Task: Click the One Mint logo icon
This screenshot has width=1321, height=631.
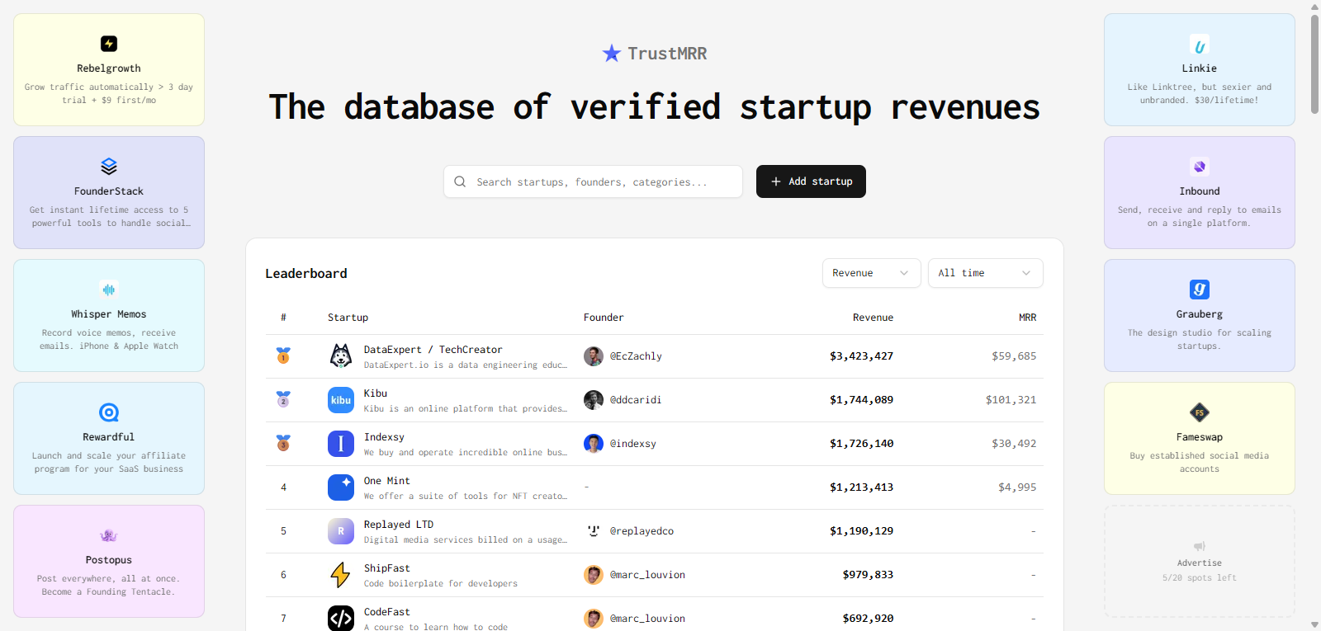Action: point(341,487)
